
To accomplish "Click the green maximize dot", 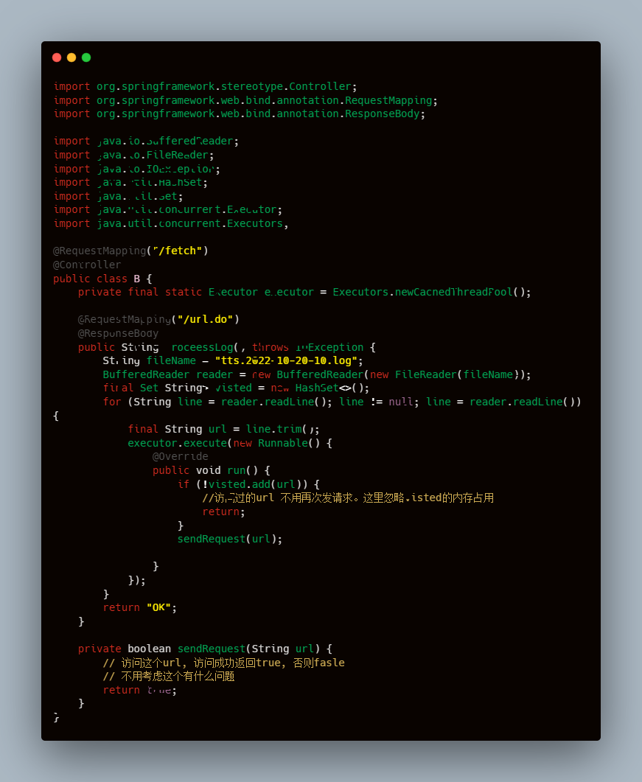I will [86, 57].
